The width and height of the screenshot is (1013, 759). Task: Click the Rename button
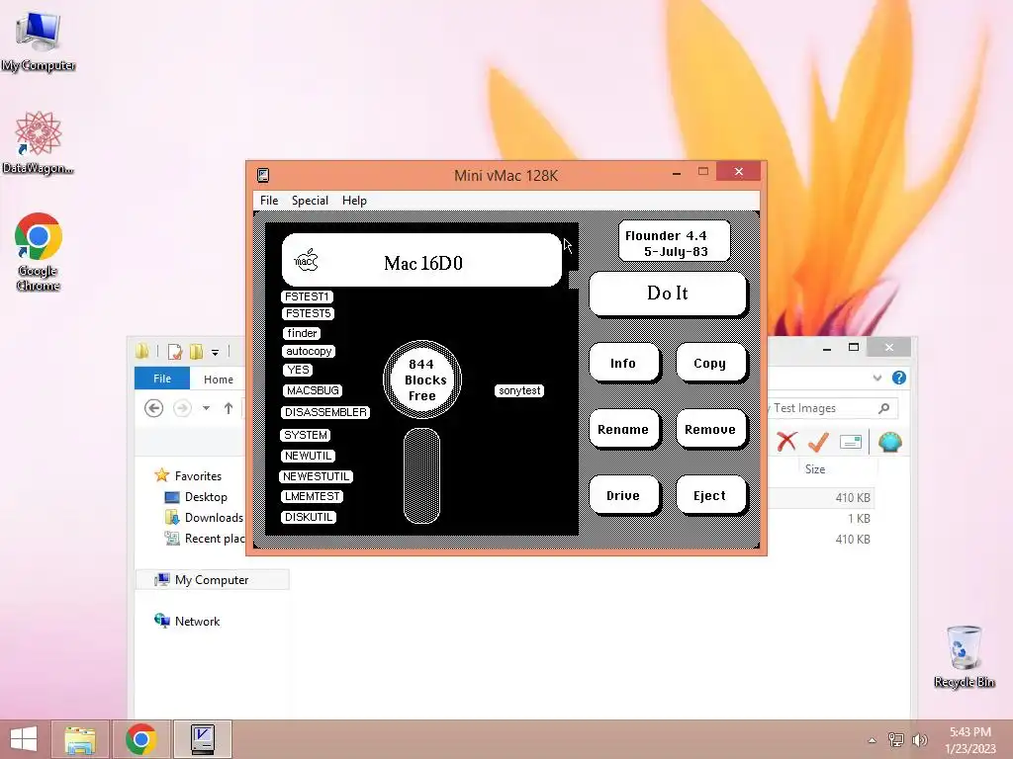623,429
